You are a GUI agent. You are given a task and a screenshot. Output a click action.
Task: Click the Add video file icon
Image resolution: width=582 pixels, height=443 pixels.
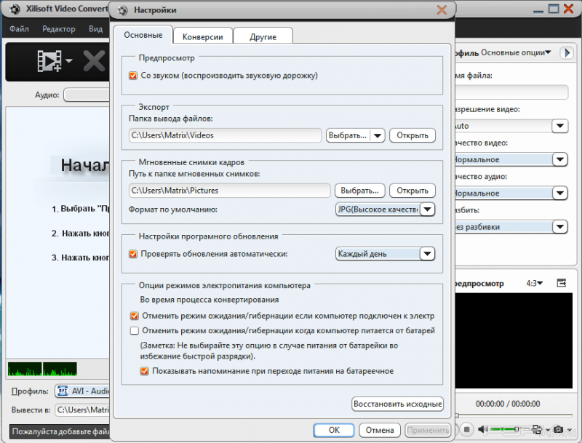coord(49,61)
